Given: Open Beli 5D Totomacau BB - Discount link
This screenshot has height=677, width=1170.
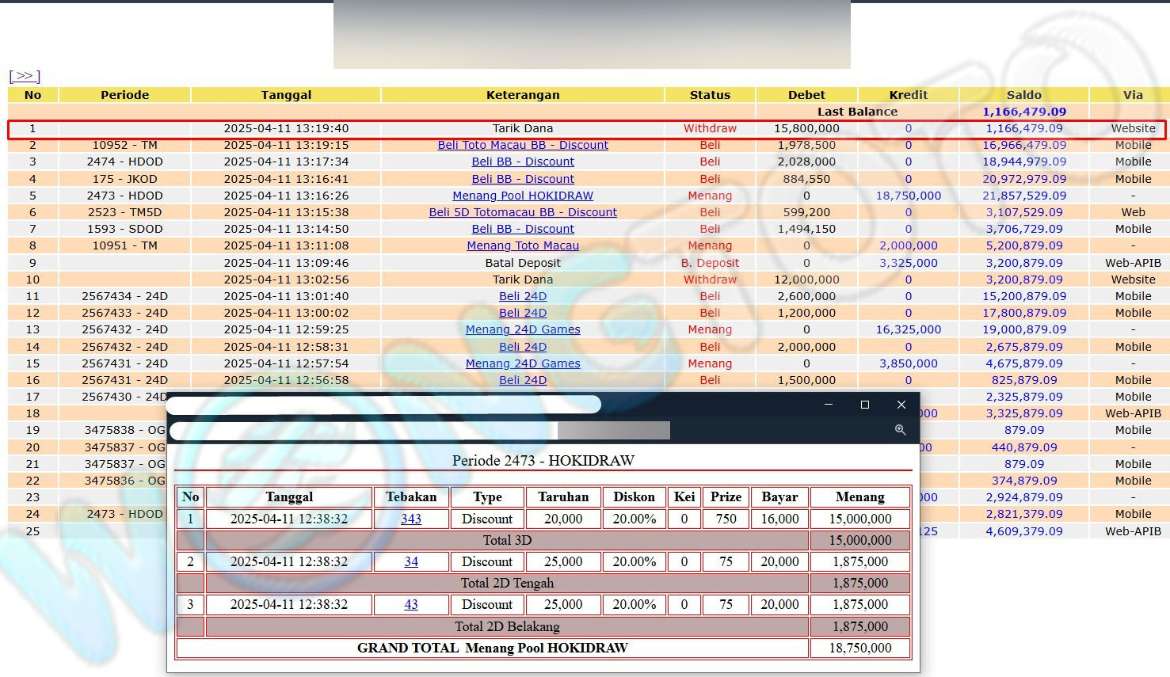Looking at the screenshot, I should pyautogui.click(x=523, y=212).
